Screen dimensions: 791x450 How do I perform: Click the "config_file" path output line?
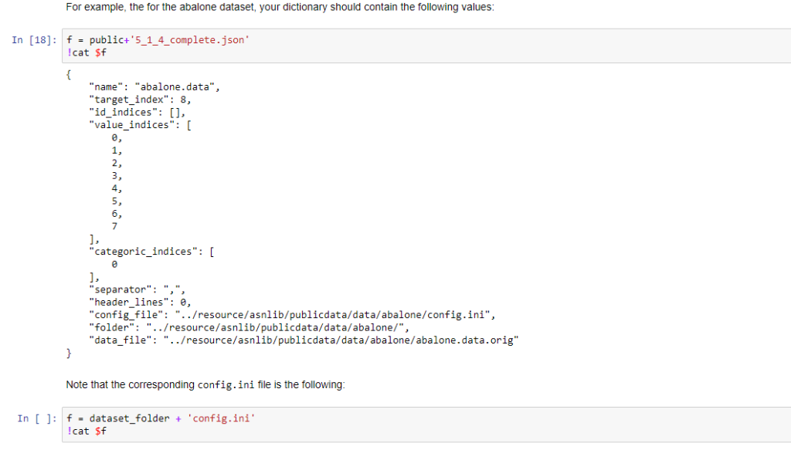tap(292, 314)
